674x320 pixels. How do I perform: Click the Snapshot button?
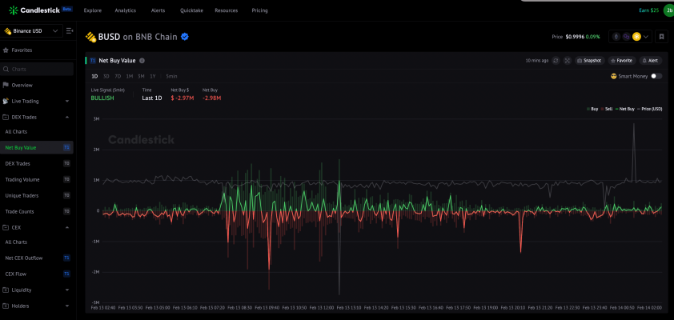coord(589,61)
